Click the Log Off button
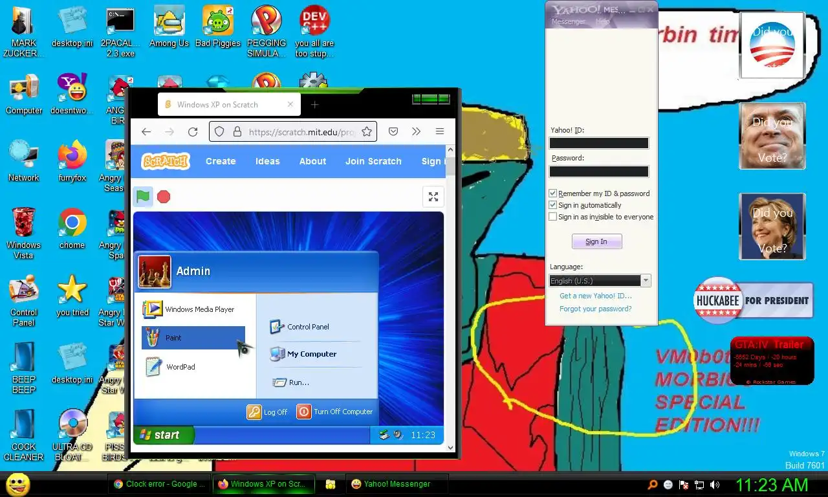The image size is (828, 497). pos(267,412)
